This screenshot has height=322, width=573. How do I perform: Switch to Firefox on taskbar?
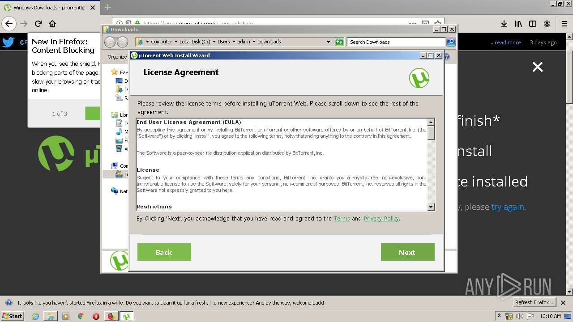click(111, 316)
